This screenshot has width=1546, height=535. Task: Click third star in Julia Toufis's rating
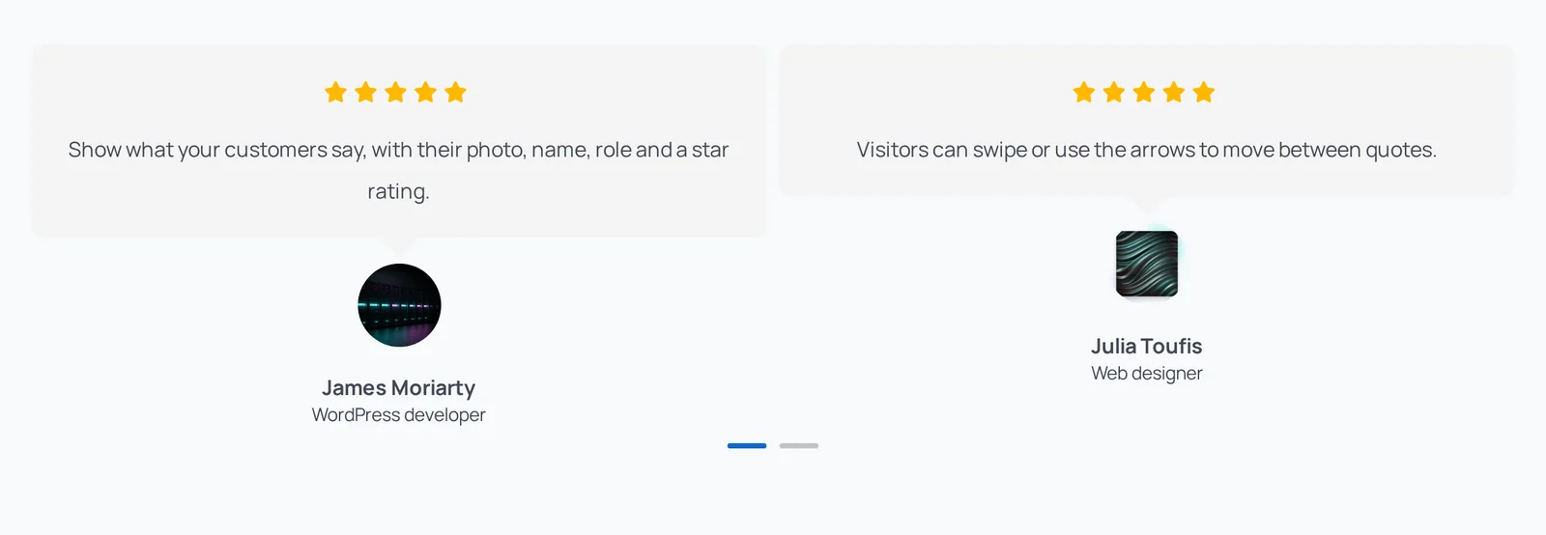(x=1144, y=92)
